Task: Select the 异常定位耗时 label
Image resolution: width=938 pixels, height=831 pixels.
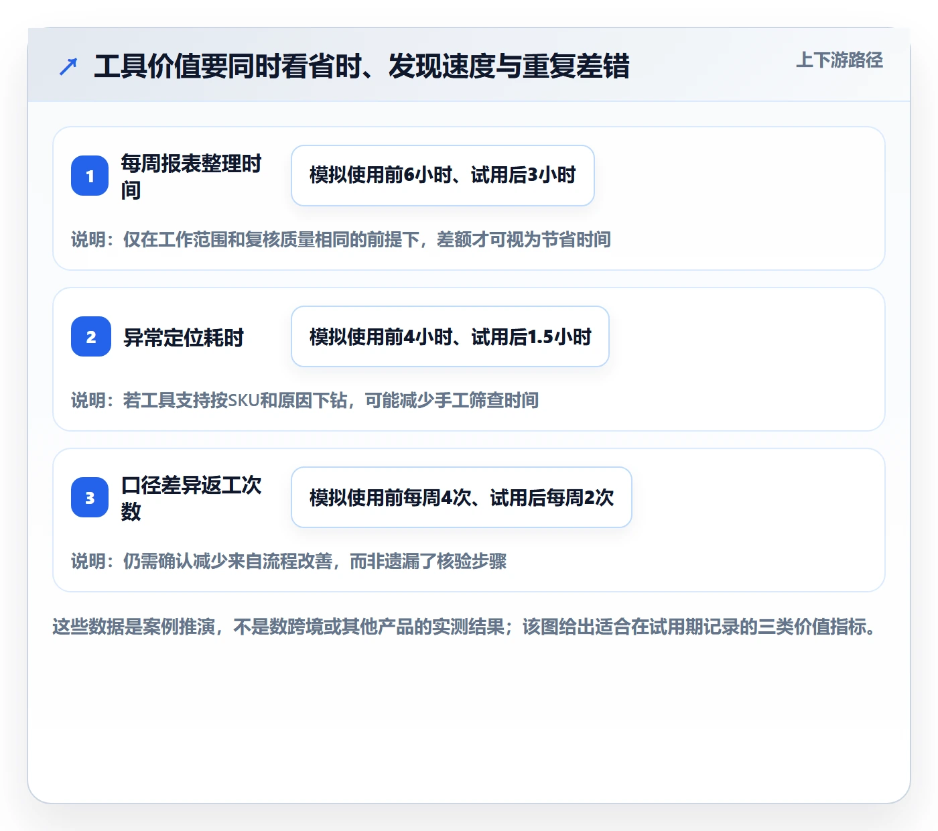Action: [184, 337]
